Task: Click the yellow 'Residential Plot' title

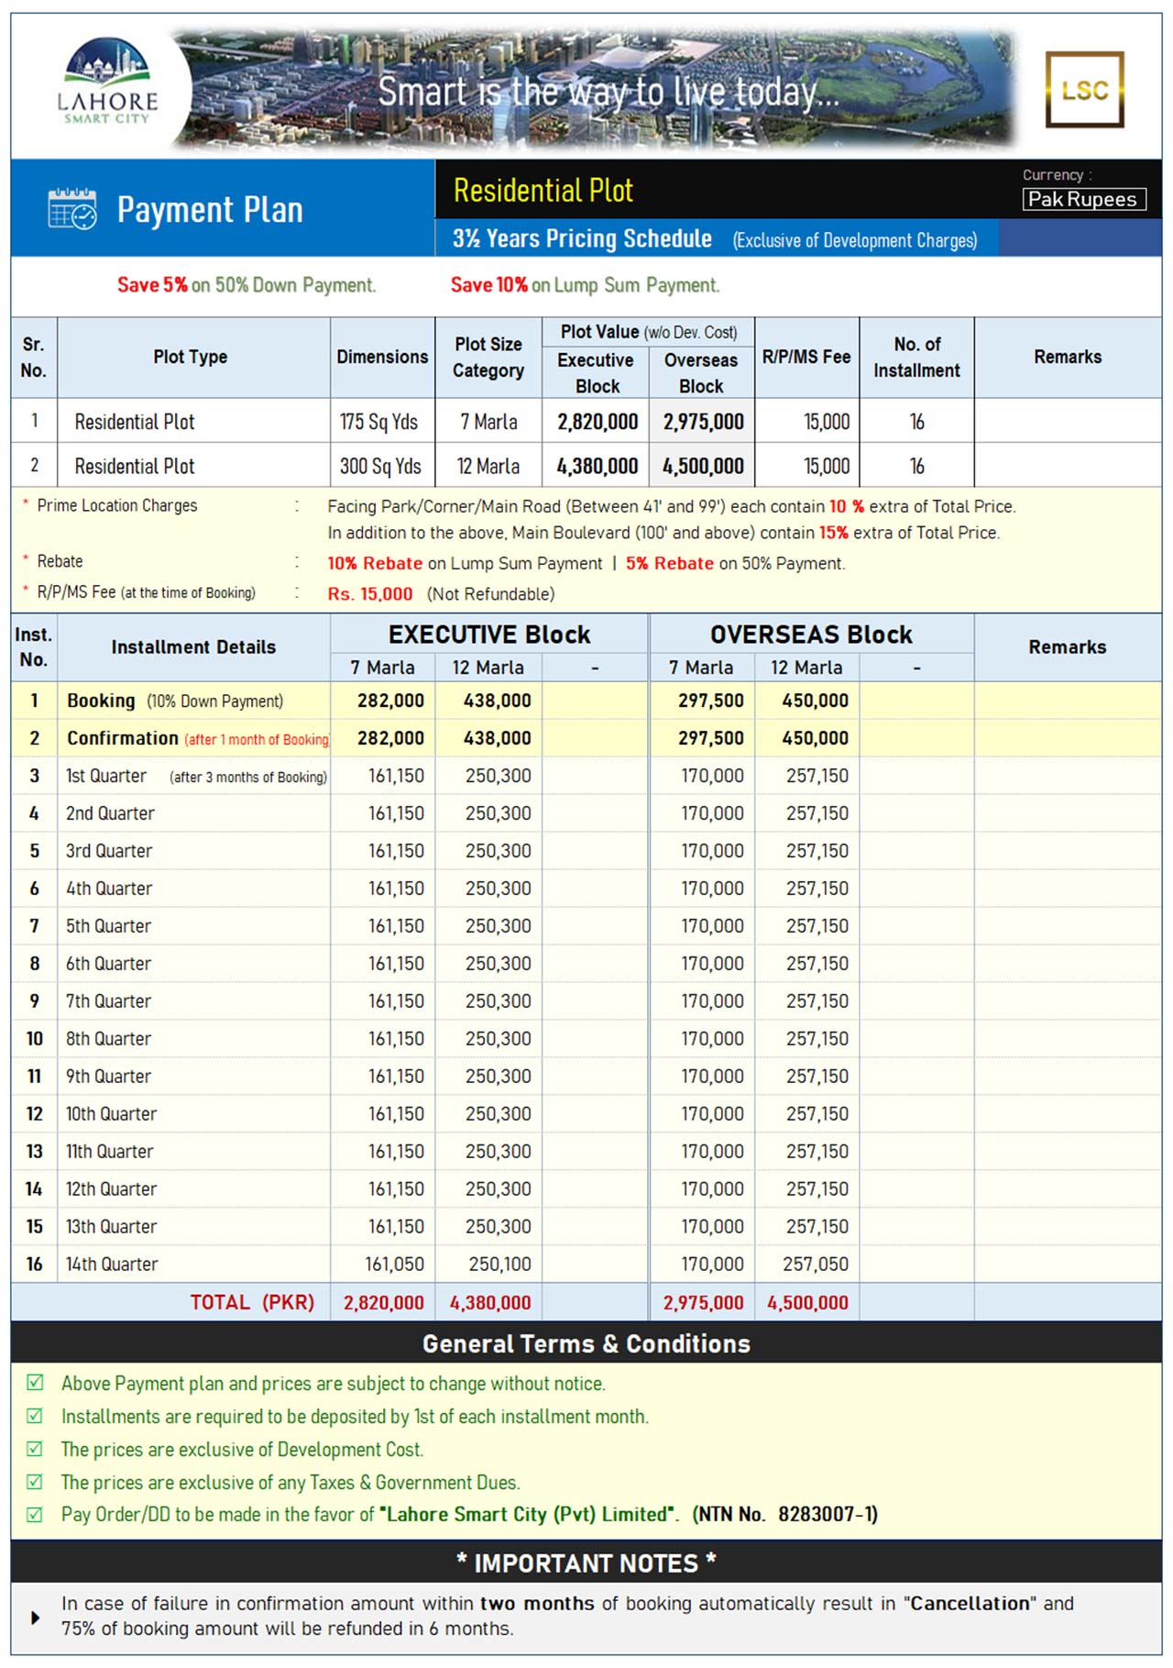Action: [543, 191]
